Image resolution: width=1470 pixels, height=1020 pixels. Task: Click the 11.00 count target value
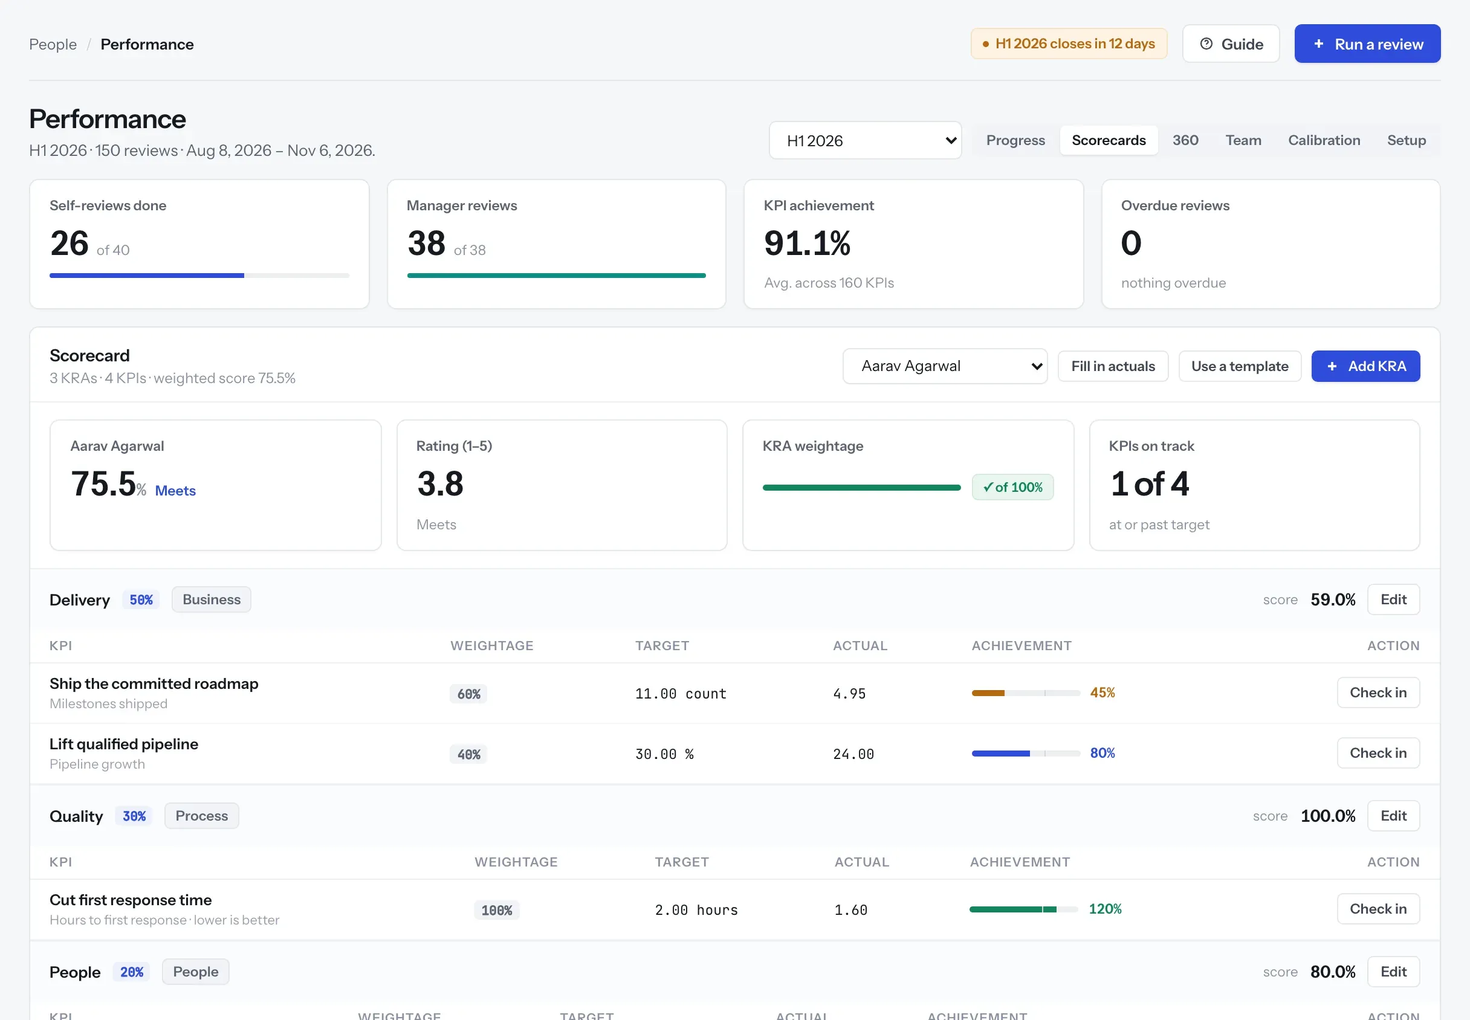(x=681, y=694)
